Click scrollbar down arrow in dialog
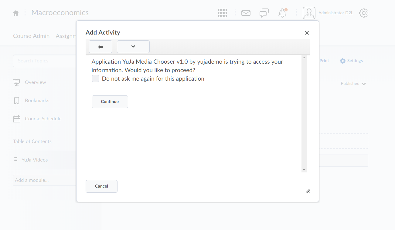395x230 pixels. (x=304, y=170)
